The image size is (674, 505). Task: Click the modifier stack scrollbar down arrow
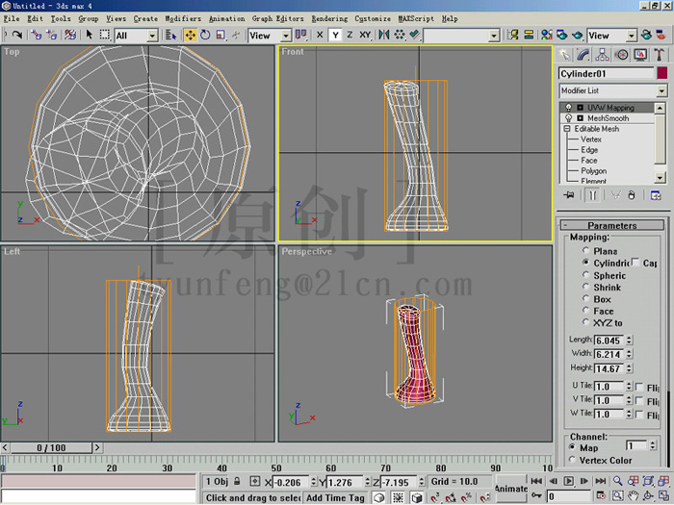coord(660,177)
